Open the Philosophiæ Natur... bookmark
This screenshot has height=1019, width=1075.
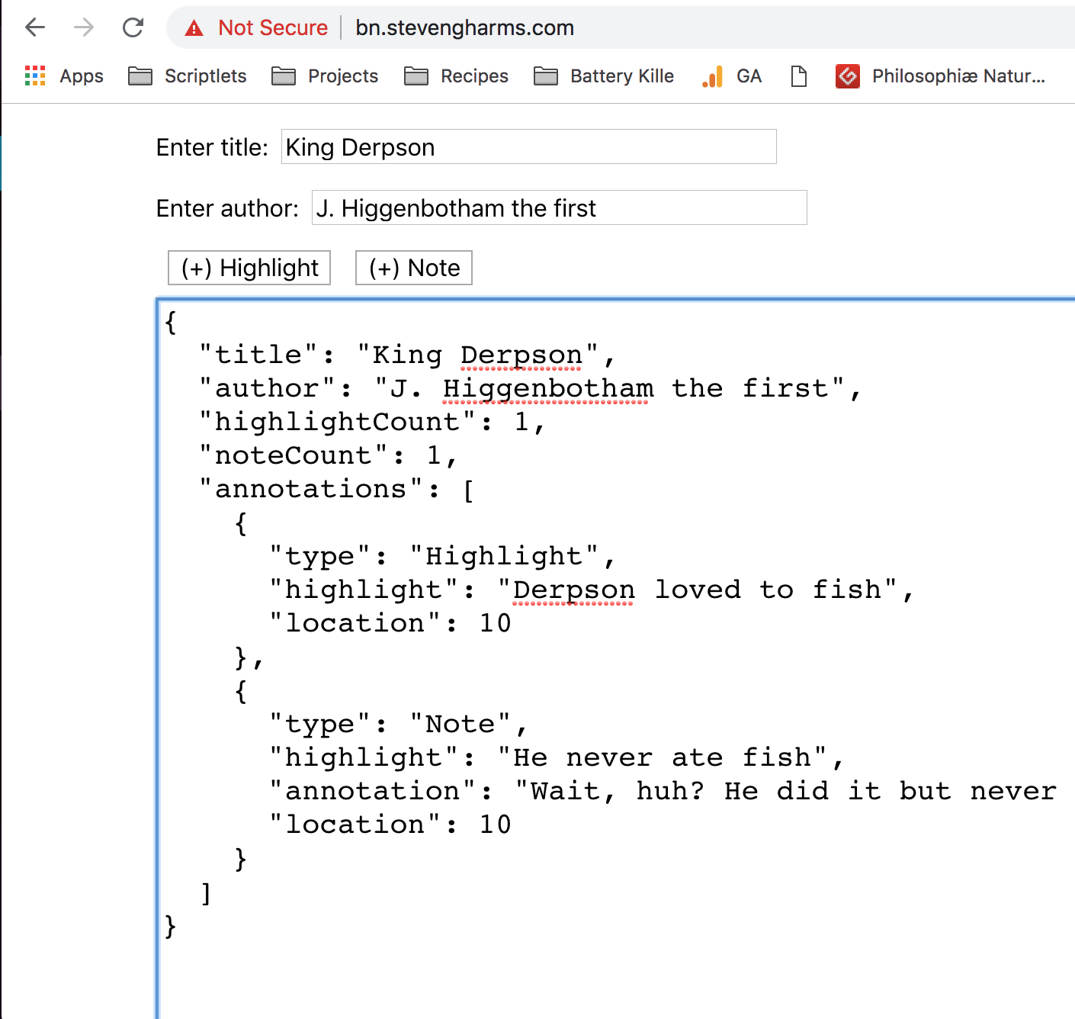click(941, 76)
